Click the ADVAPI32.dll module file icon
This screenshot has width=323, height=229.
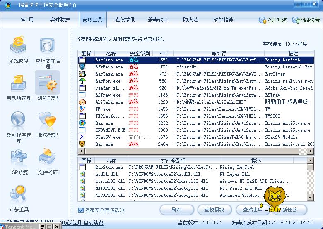coord(82,195)
